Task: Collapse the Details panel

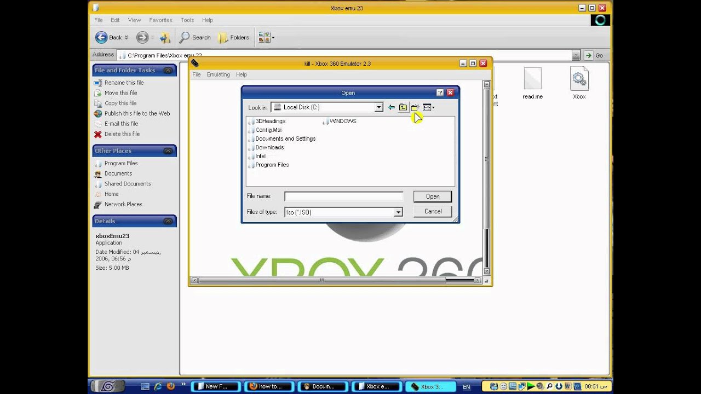Action: pyautogui.click(x=168, y=221)
